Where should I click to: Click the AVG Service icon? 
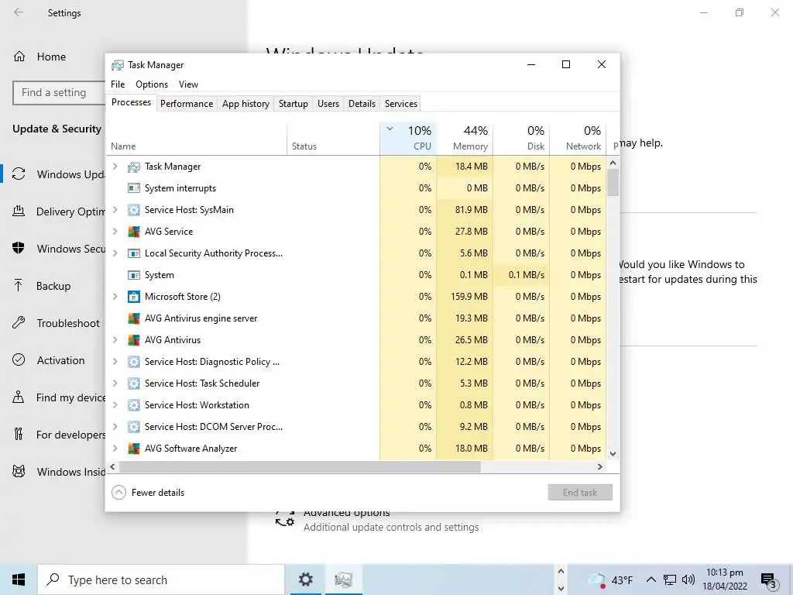133,232
